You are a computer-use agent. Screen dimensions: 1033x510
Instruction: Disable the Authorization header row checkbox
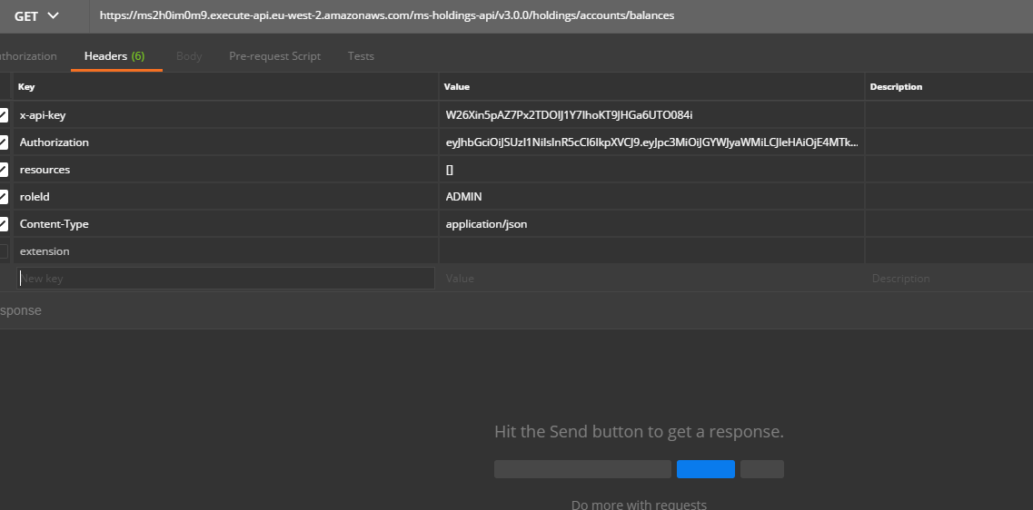(x=4, y=142)
